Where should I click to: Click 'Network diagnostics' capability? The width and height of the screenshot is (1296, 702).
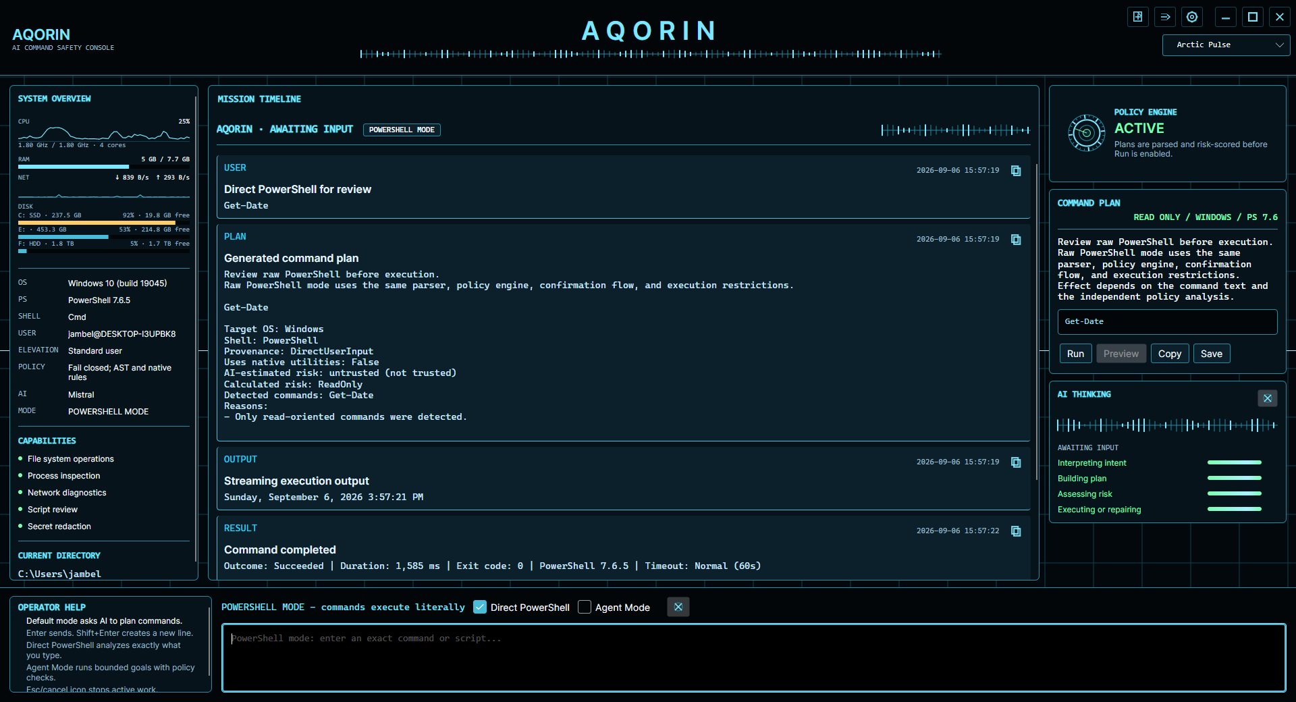coord(67,493)
